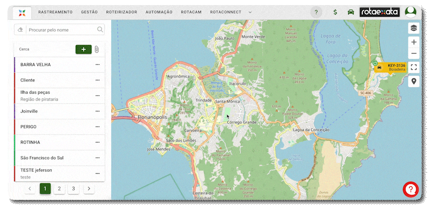Focus the 'Procurar pelo nome' search field
Image resolution: width=429 pixels, height=207 pixels.
62,30
